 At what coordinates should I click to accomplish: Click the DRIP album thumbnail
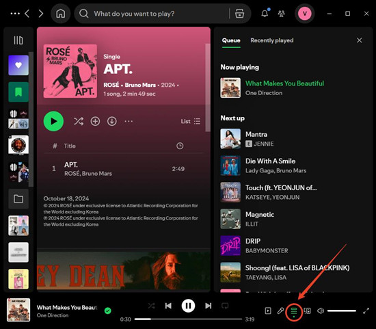pyautogui.click(x=230, y=246)
